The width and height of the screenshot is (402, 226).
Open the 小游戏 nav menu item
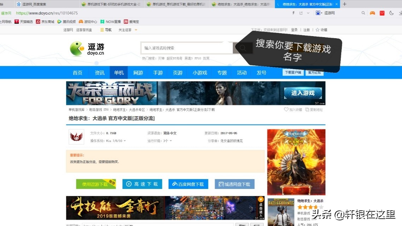click(x=200, y=73)
